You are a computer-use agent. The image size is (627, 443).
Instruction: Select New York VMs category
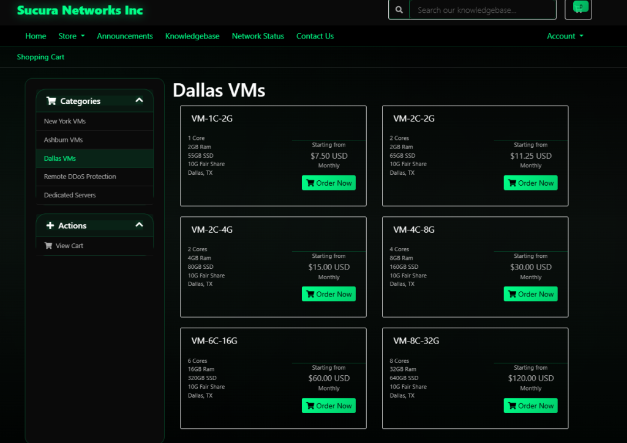65,121
